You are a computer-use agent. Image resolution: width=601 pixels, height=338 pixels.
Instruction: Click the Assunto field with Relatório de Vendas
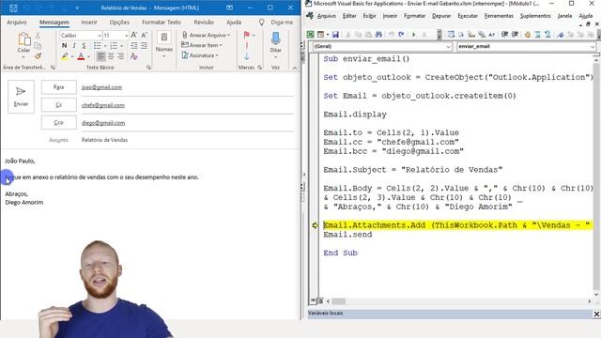pos(187,140)
